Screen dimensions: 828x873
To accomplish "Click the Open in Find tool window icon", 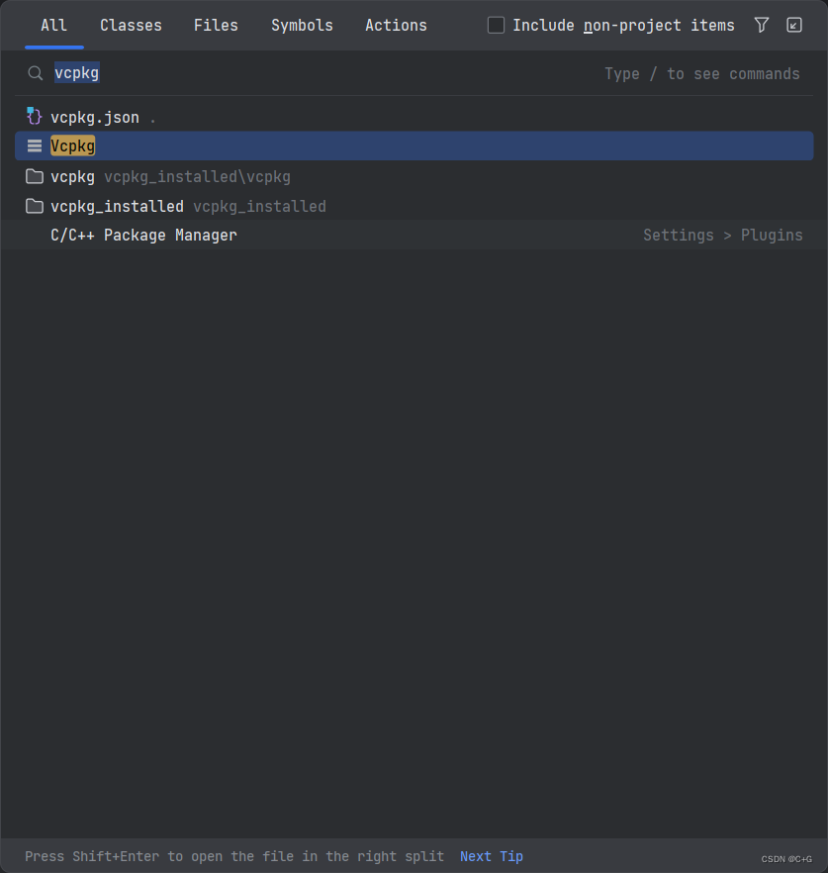I will (794, 25).
